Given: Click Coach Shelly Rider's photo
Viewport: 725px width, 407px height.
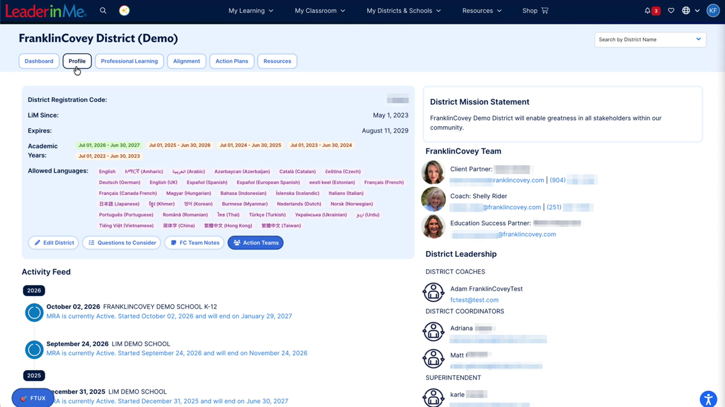Looking at the screenshot, I should 433,200.
